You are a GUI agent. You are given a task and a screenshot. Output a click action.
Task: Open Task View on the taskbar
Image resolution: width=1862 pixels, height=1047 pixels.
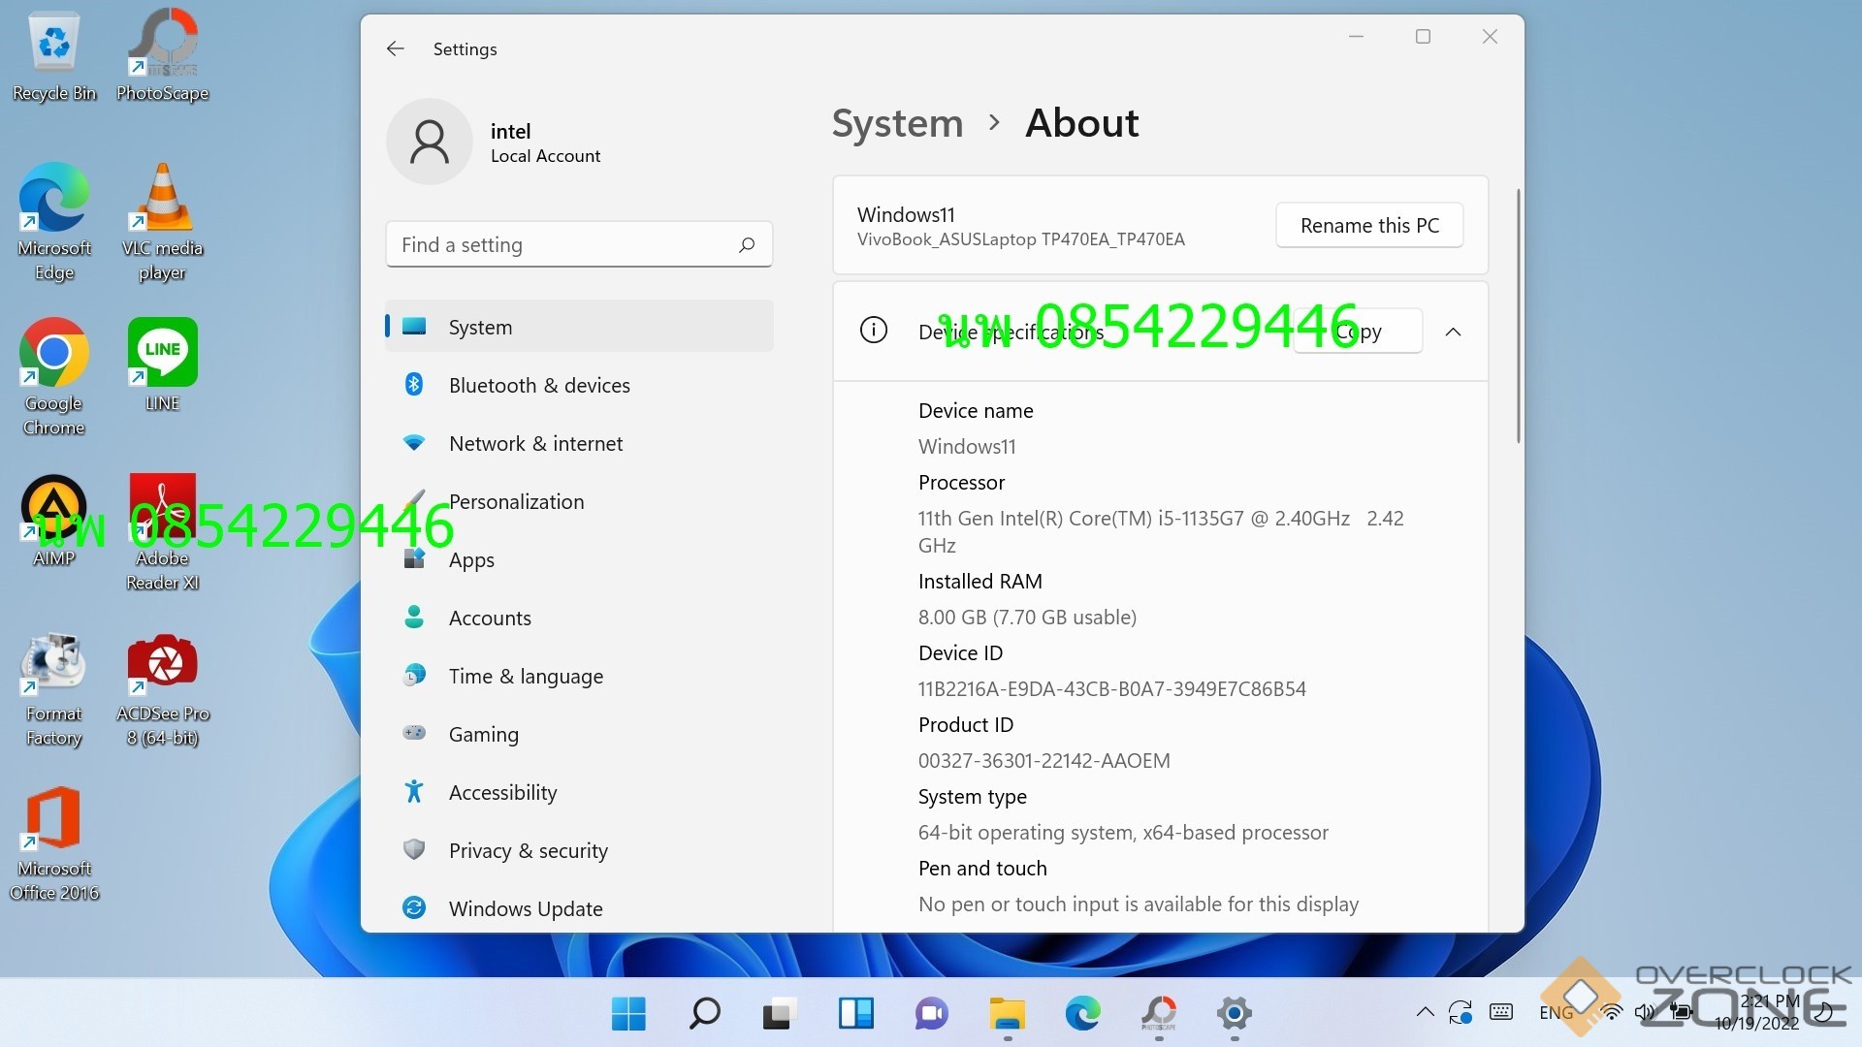[780, 1014]
